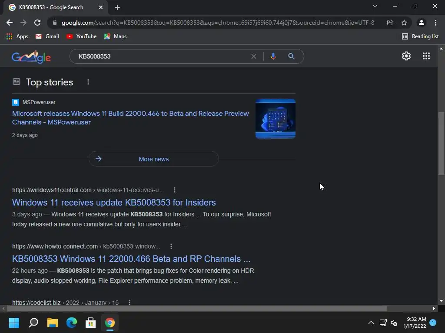Open the YouTube bookmark
The height and width of the screenshot is (333, 445).
pyautogui.click(x=81, y=36)
